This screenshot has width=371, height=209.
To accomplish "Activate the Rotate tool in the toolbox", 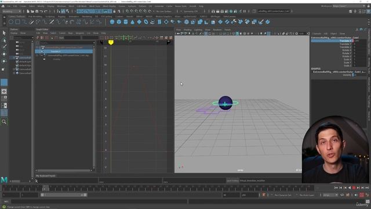I will pos(4,61).
